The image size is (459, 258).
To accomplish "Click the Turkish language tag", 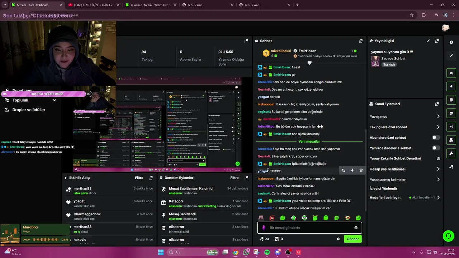I will pos(389,64).
